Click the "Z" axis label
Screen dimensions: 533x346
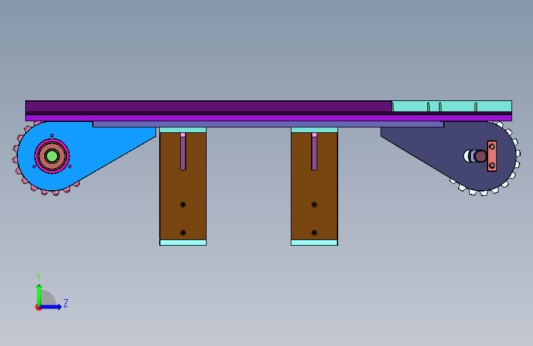coord(66,303)
